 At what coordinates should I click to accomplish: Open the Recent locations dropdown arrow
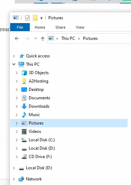[x=35, y=38]
